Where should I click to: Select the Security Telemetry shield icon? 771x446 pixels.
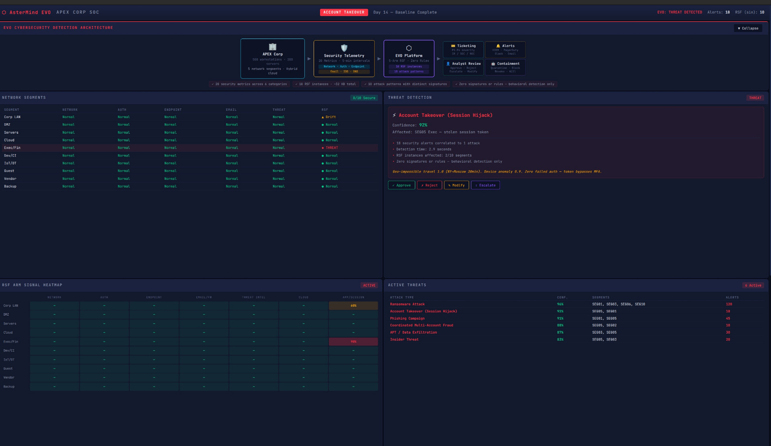(x=344, y=48)
